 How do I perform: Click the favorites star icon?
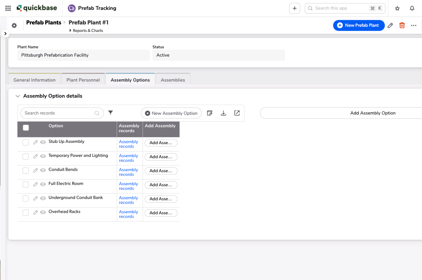click(397, 8)
